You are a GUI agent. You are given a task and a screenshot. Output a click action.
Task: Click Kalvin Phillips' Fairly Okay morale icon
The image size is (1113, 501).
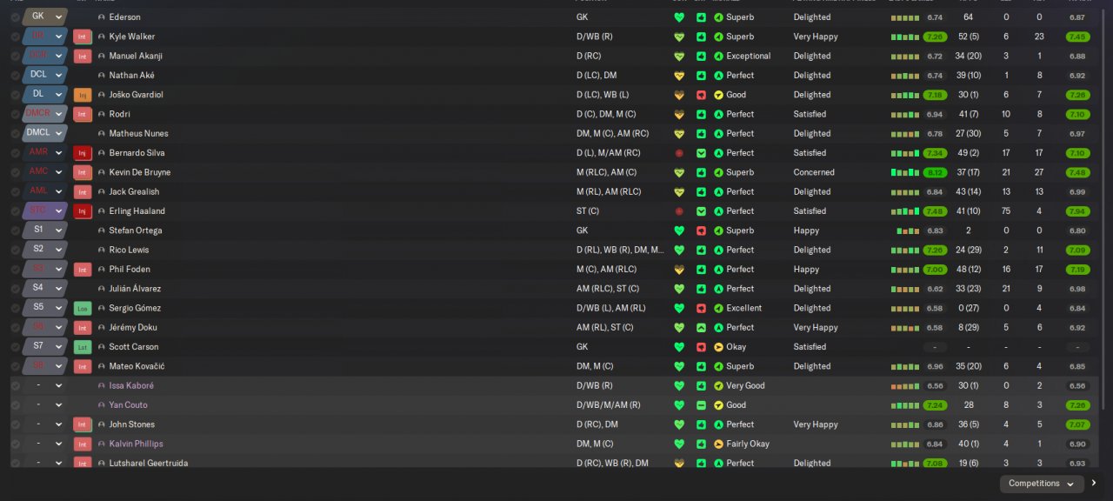click(x=718, y=444)
